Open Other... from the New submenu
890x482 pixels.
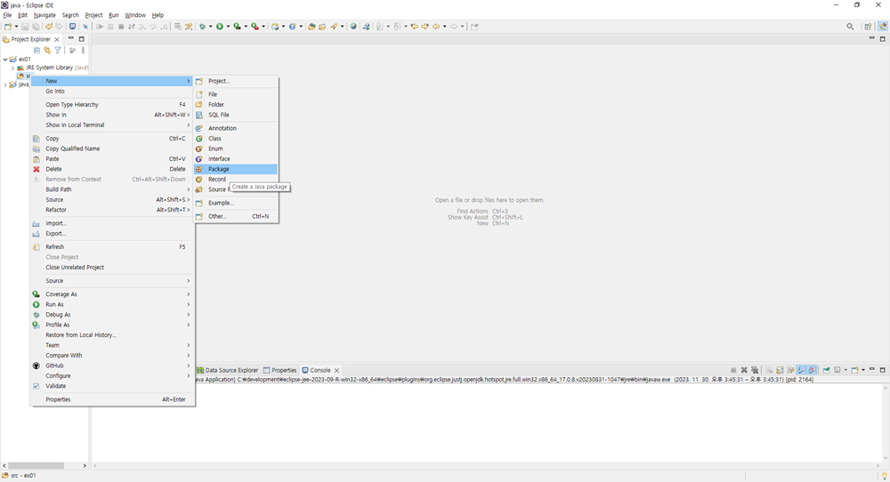click(235, 216)
